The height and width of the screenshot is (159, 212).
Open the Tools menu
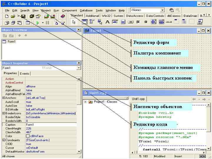pos(99,10)
